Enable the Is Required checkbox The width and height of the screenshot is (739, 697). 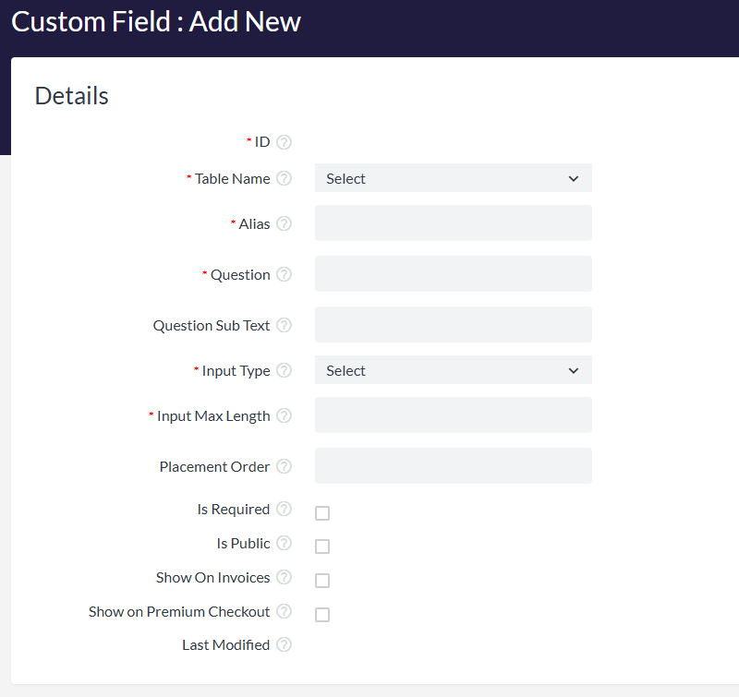(x=322, y=512)
